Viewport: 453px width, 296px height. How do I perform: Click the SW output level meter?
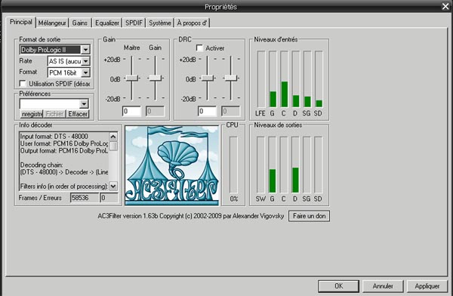pos(260,165)
